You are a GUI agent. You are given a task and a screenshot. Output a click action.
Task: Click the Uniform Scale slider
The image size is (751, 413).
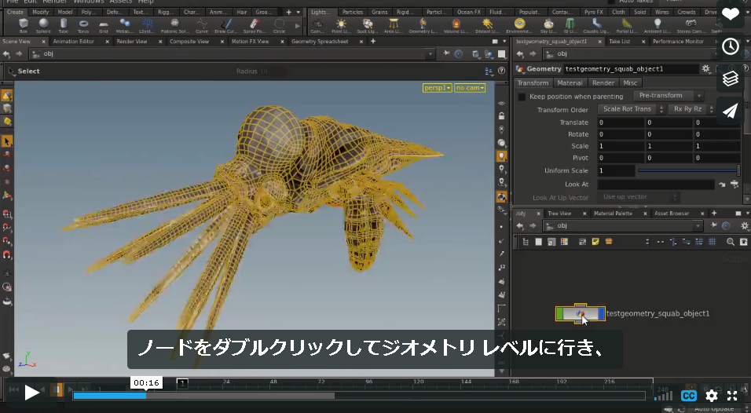coord(688,170)
